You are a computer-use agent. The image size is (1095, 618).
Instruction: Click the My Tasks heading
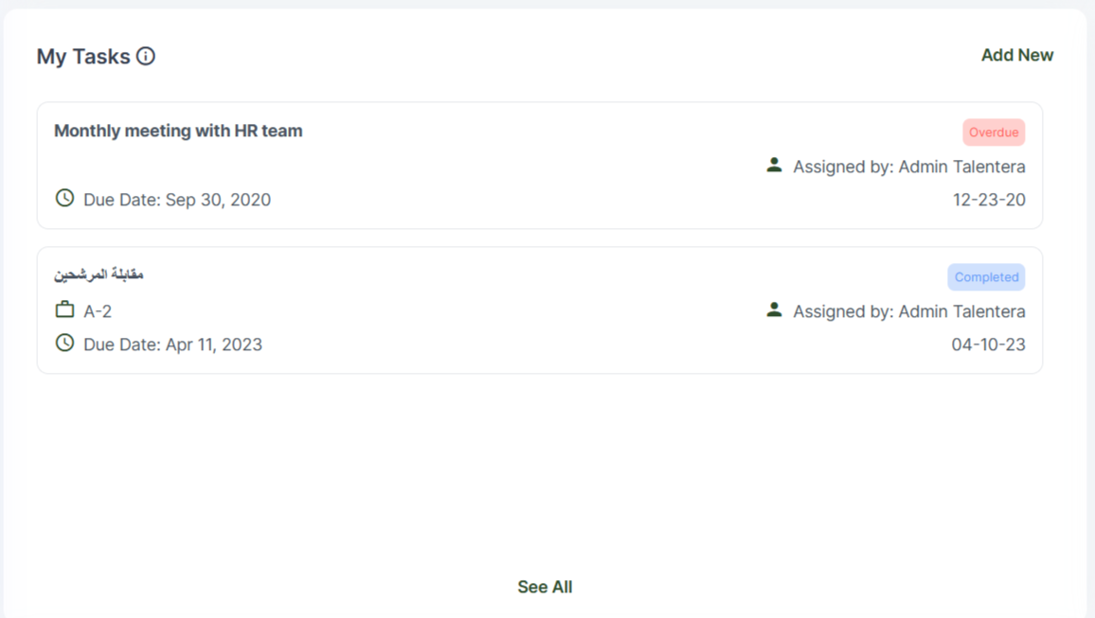(x=83, y=57)
